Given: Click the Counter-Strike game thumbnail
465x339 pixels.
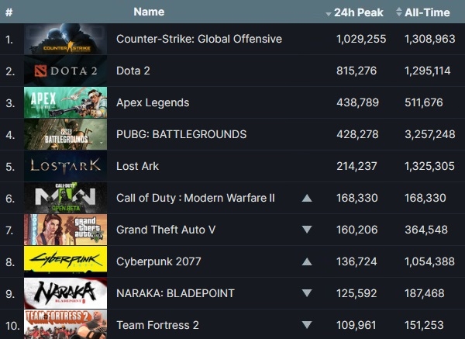Looking at the screenshot, I should point(65,39).
